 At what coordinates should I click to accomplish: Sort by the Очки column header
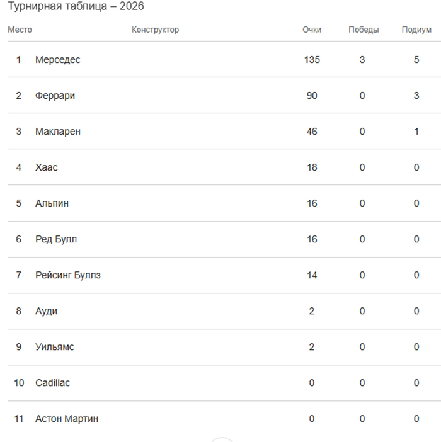pos(312,30)
